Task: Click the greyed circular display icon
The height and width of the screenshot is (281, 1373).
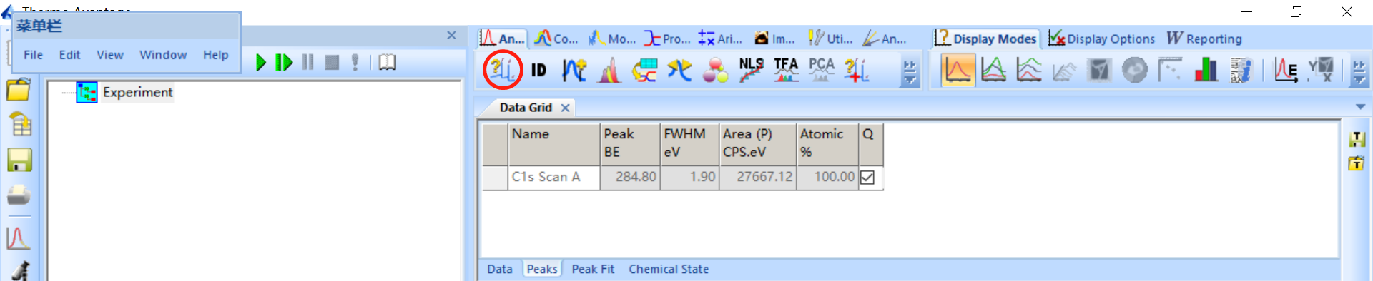Action: point(1135,70)
